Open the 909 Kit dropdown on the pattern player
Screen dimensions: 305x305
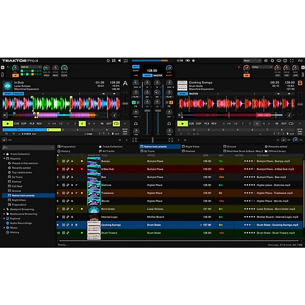click(30, 67)
